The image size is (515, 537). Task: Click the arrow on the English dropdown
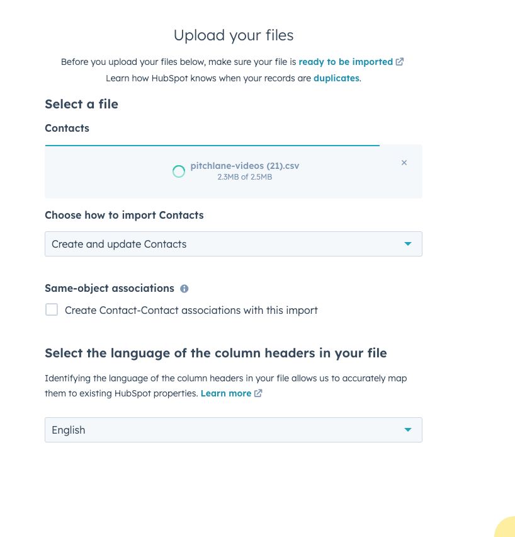coord(407,430)
